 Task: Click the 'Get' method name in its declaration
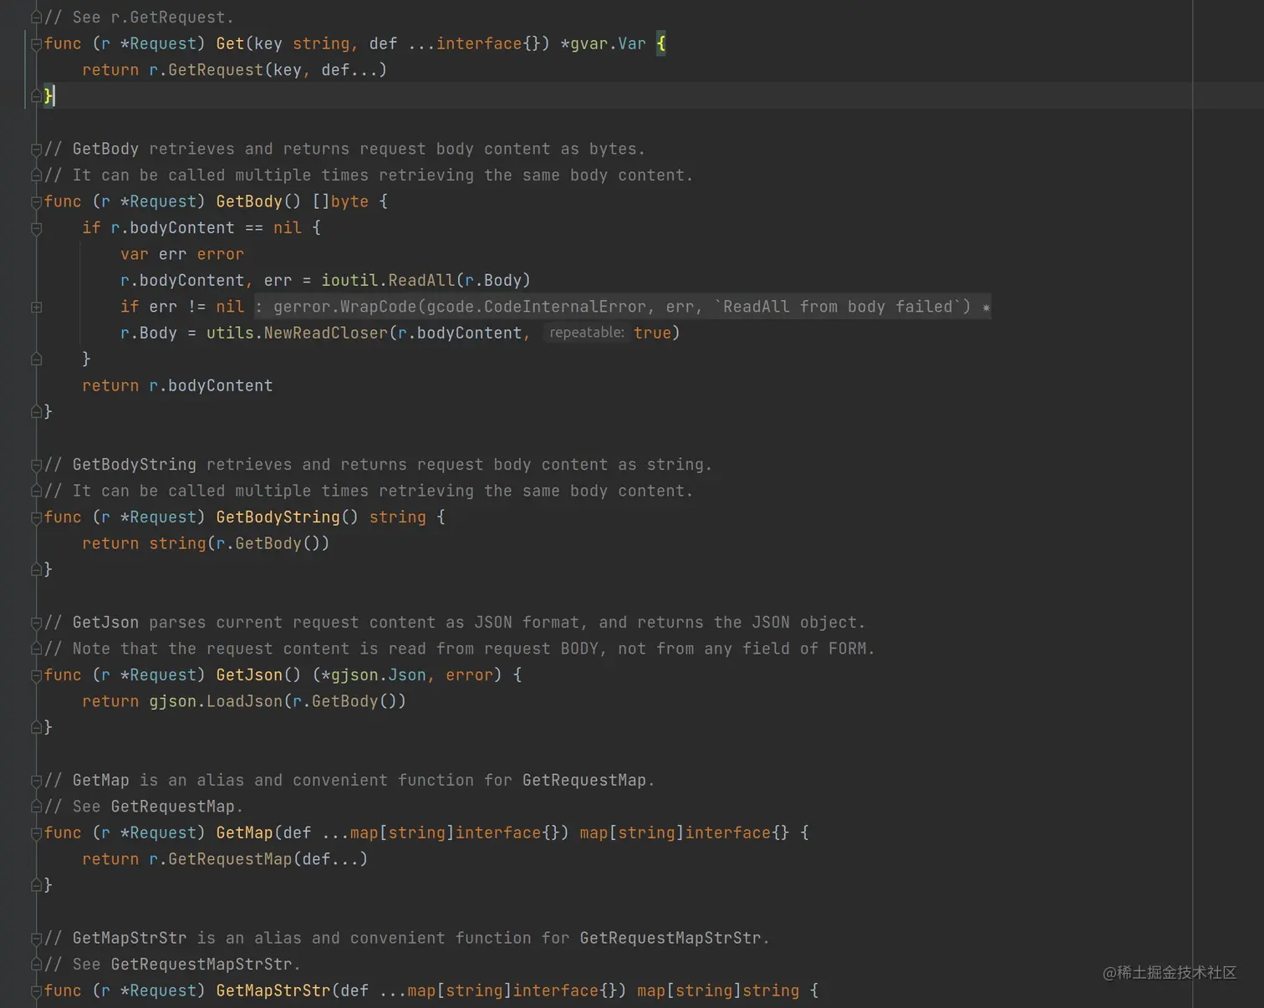230,43
